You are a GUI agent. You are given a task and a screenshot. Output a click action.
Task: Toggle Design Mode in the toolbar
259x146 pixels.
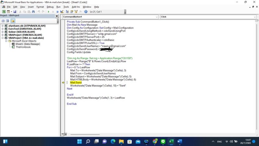[x=62, y=12]
